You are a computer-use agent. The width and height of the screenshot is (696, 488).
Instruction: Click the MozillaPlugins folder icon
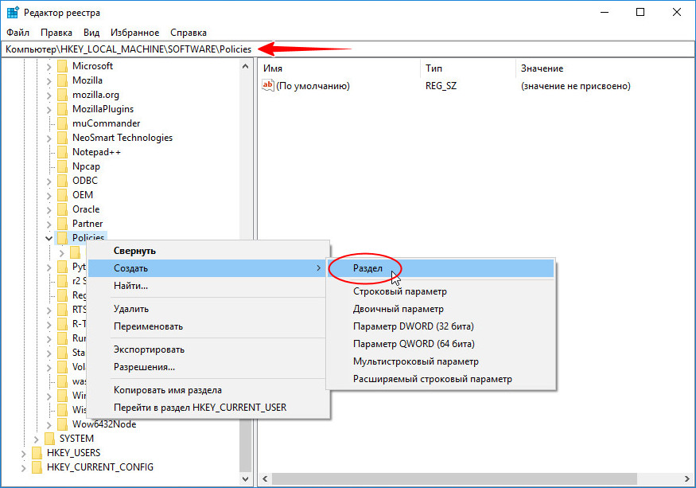click(x=63, y=109)
